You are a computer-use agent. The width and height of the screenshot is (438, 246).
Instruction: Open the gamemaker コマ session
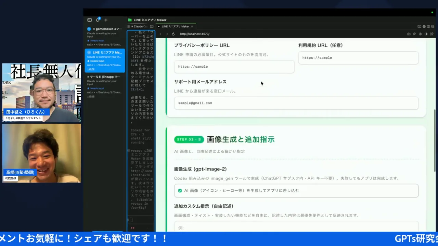pos(105,37)
